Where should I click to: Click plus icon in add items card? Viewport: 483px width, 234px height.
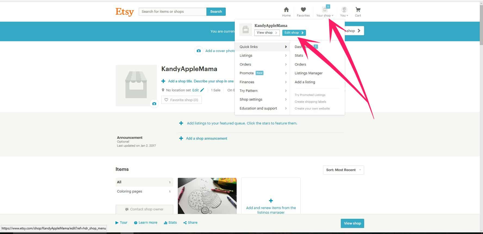pyautogui.click(x=271, y=201)
